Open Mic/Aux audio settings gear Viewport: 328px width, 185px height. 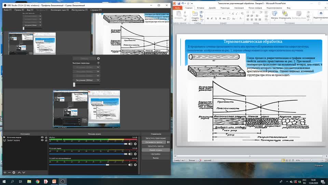[135, 144]
